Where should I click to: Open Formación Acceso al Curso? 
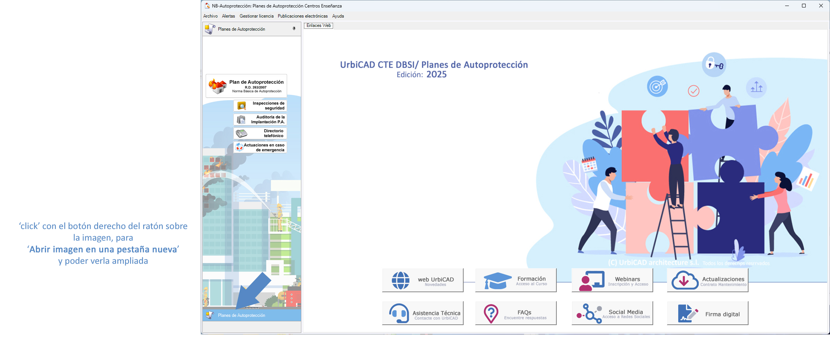pyautogui.click(x=516, y=280)
